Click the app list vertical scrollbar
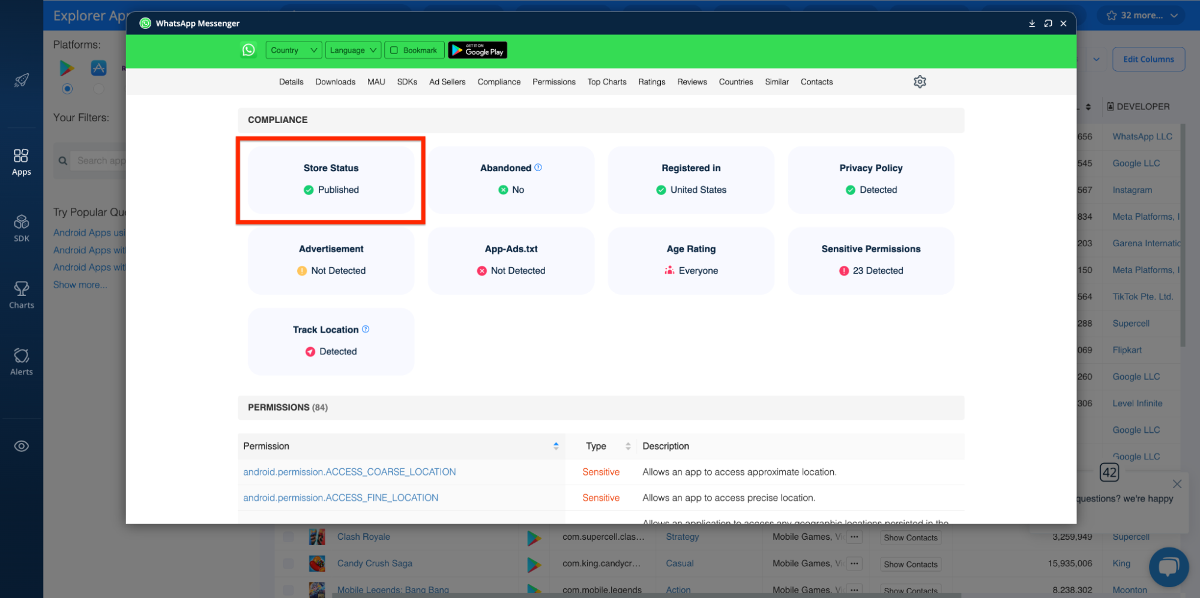 click(1183, 234)
